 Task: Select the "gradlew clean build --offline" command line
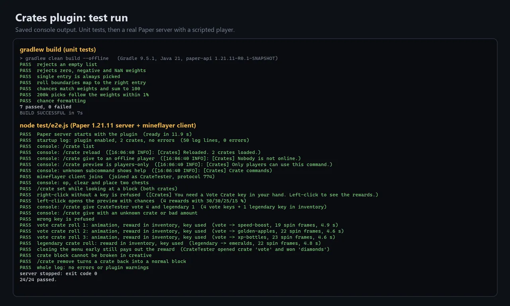point(149,58)
